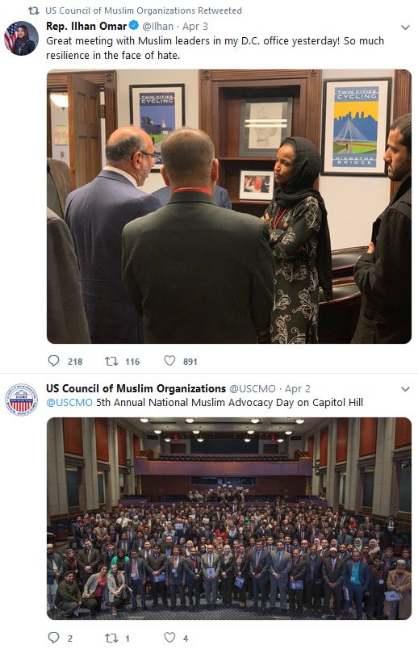The height and width of the screenshot is (649, 418).
Task: Open the @Ilhan handle link
Action: [x=157, y=27]
